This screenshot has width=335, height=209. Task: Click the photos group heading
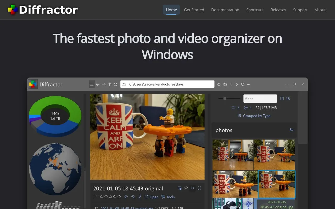coord(224,130)
